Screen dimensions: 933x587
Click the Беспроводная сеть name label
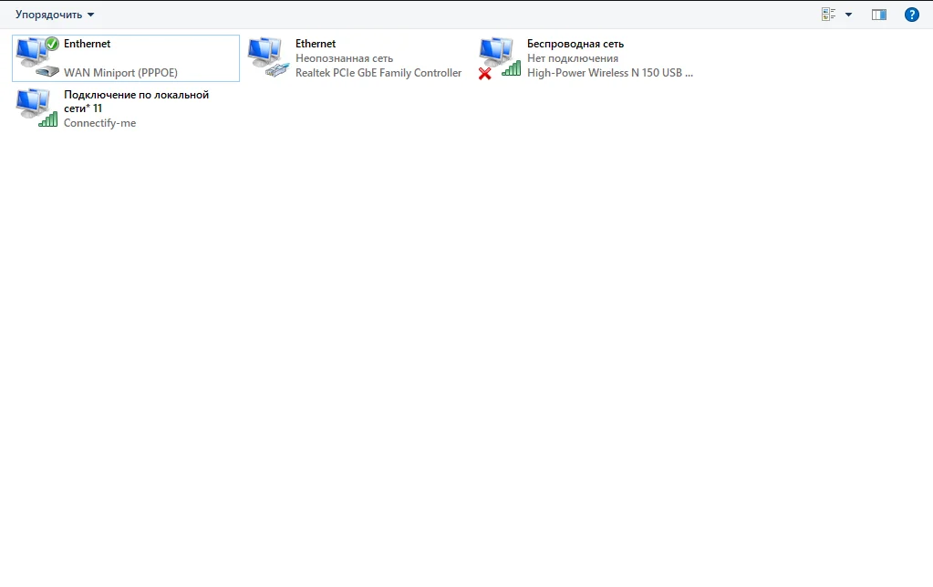(x=575, y=44)
